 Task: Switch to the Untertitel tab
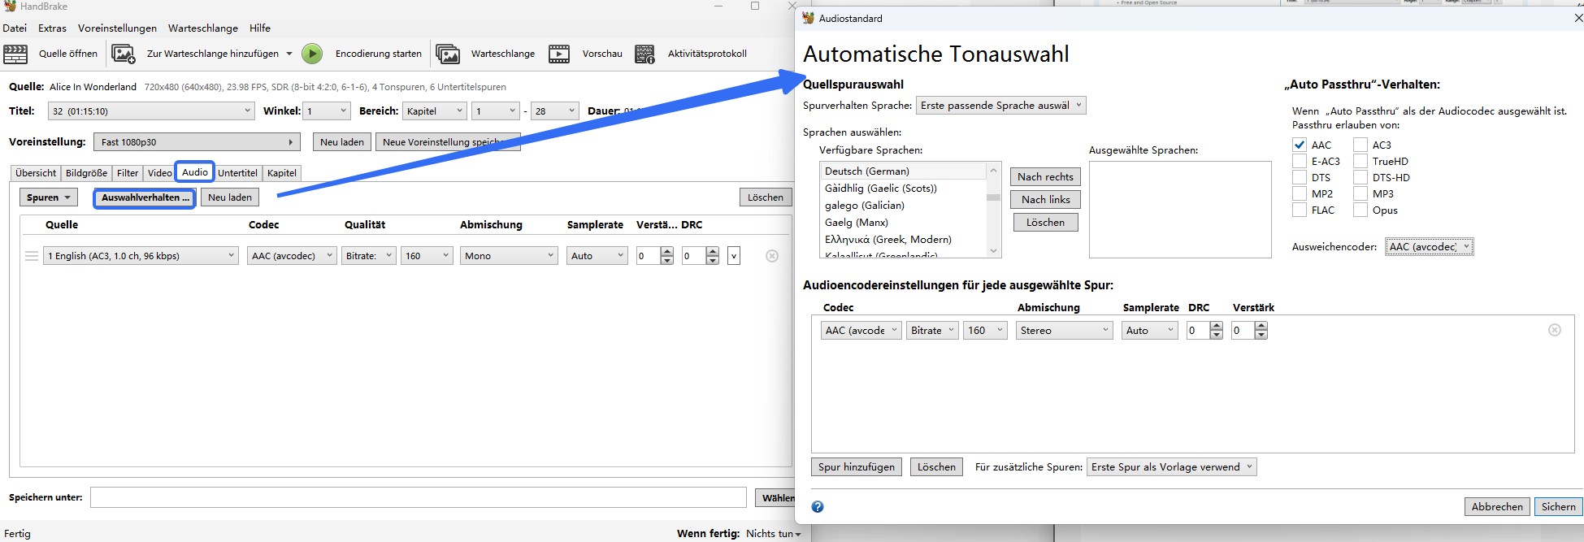coord(237,173)
